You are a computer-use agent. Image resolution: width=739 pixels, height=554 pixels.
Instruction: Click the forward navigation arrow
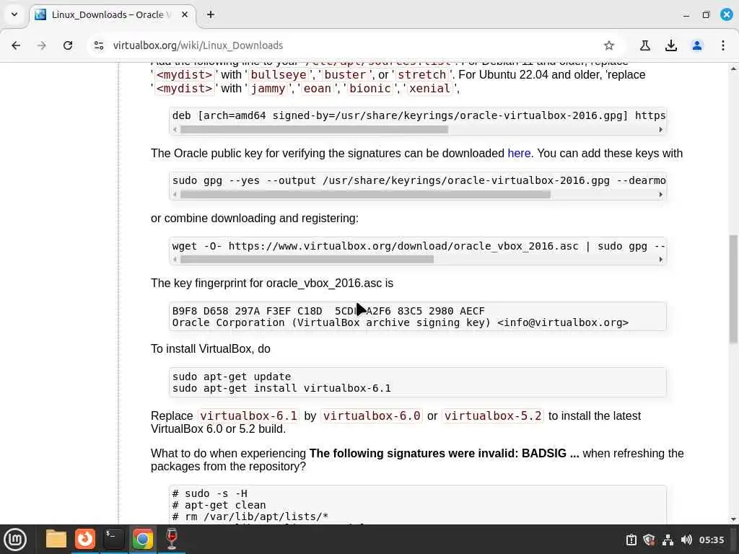pos(42,45)
